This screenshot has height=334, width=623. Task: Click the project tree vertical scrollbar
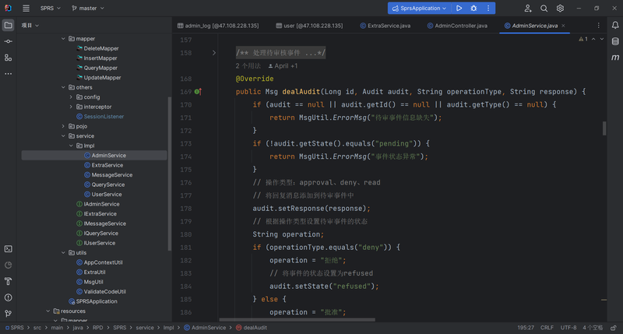pos(170,174)
